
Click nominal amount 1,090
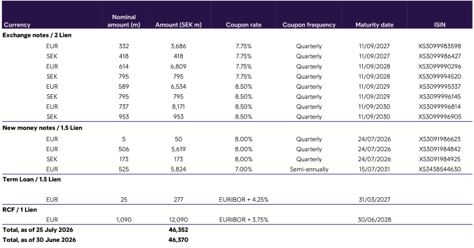click(124, 220)
